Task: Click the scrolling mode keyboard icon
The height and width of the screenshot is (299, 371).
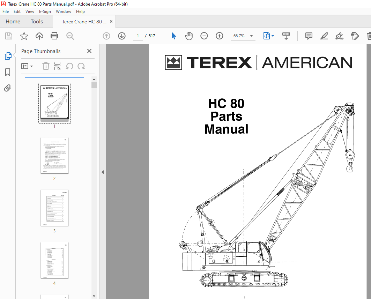Action: point(286,36)
